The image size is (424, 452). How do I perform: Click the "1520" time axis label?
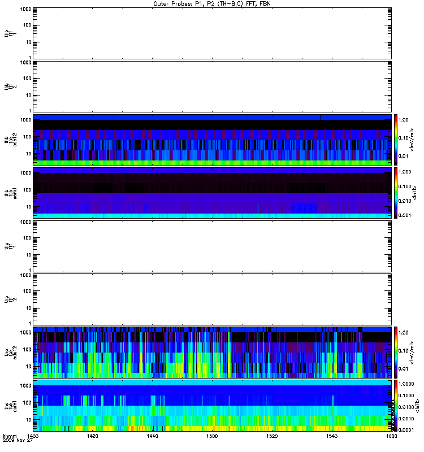pyautogui.click(x=272, y=436)
